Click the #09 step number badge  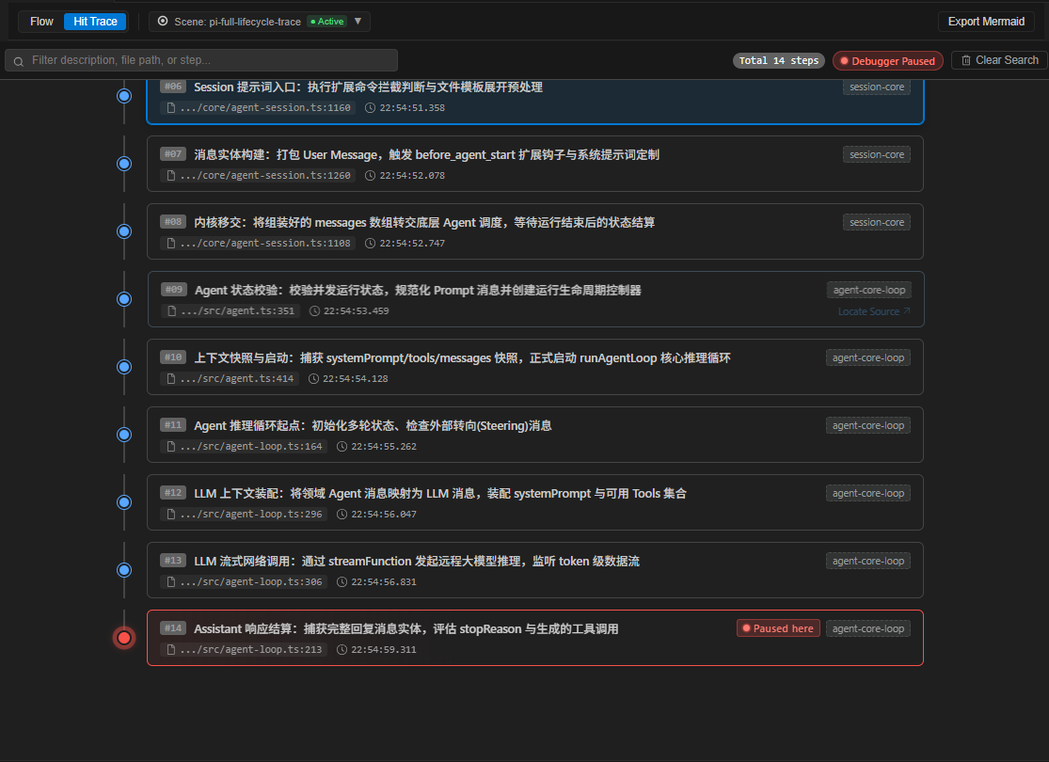click(174, 289)
